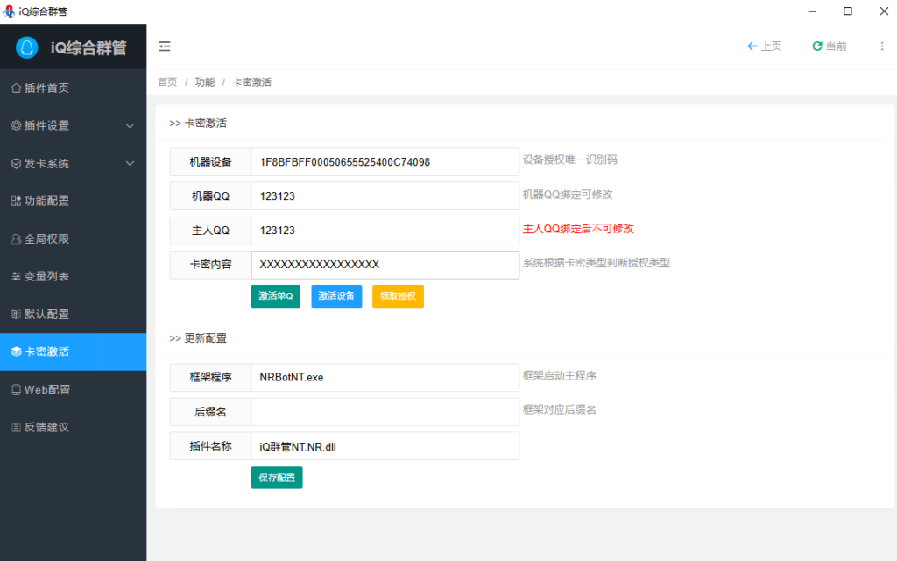Expand the 插件设置 menu arrow
This screenshot has width=897, height=561.
[x=130, y=126]
